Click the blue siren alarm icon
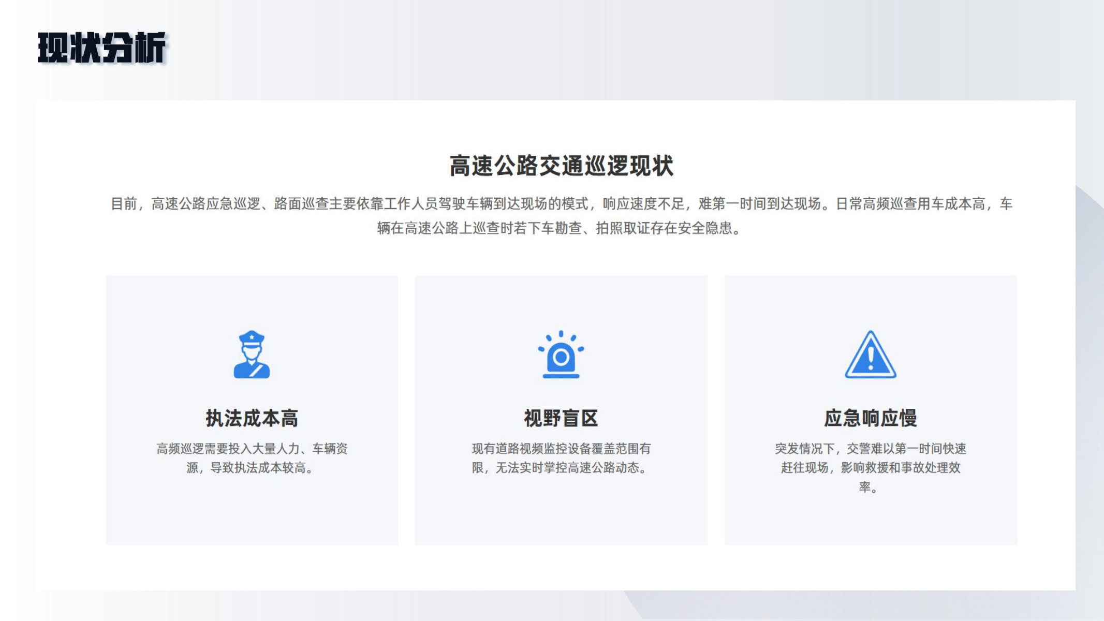The width and height of the screenshot is (1104, 621). click(x=561, y=354)
